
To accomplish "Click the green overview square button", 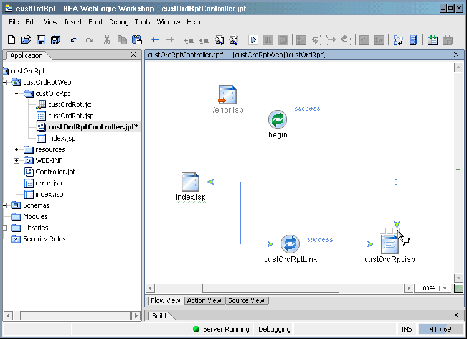I will (x=458, y=289).
